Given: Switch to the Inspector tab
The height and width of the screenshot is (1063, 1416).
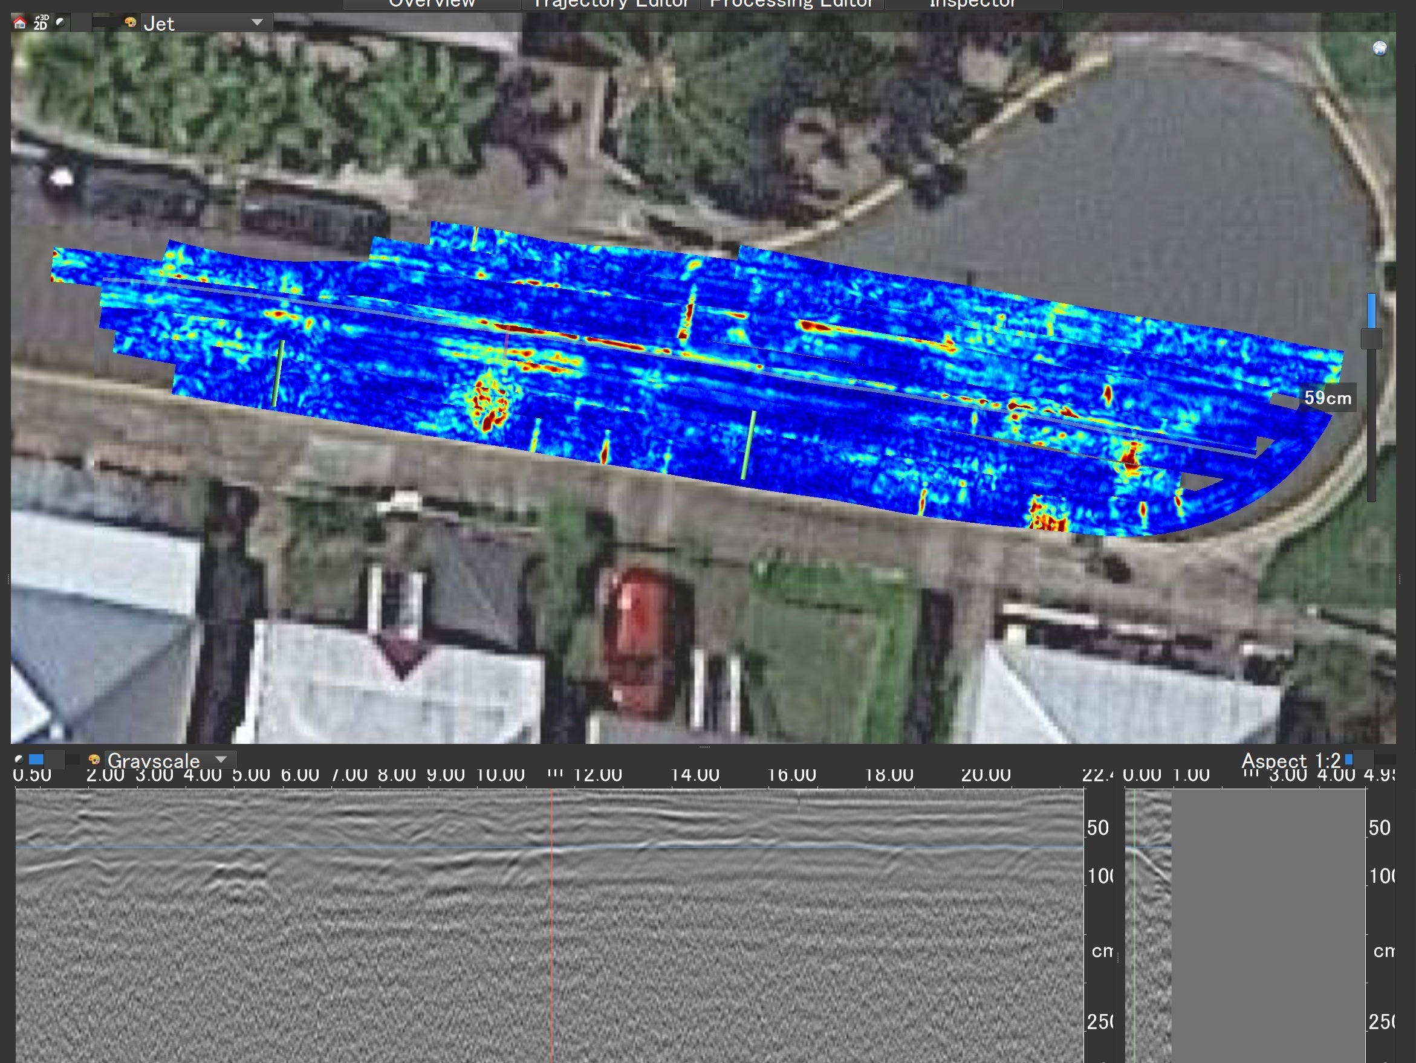Looking at the screenshot, I should [x=972, y=4].
